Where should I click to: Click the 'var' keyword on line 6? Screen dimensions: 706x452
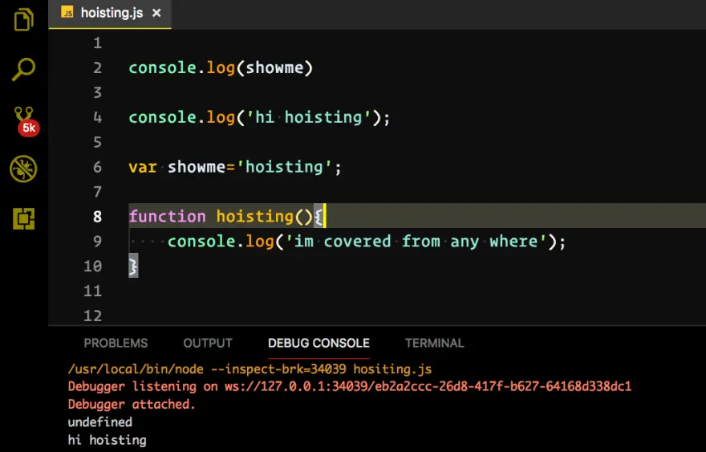pos(143,167)
